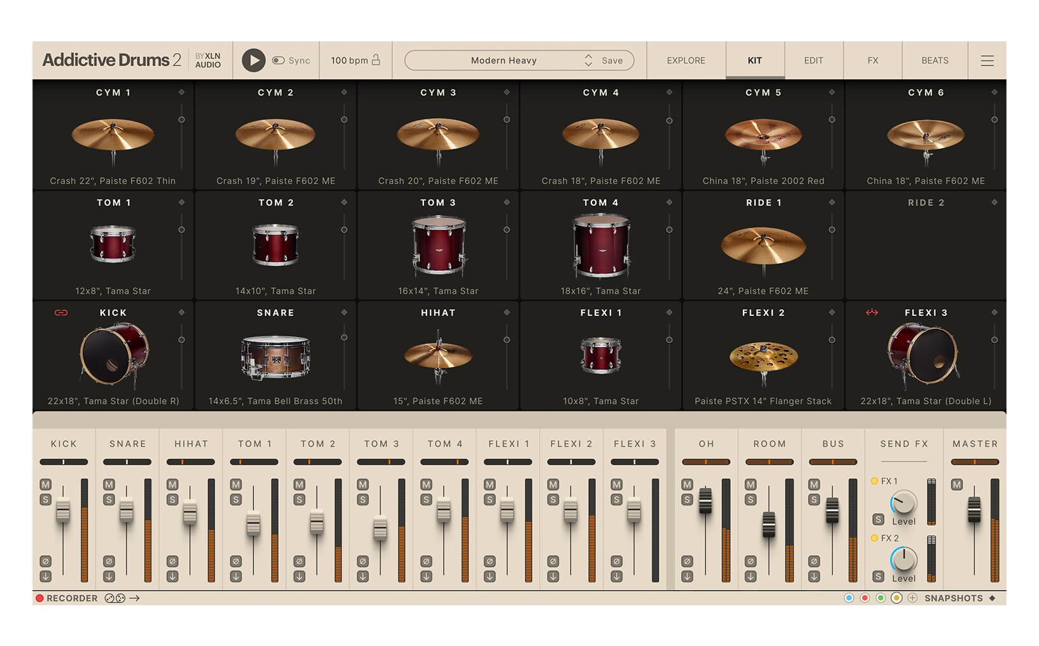Click the SNARE channel pan slider
This screenshot has height=646, width=1039.
point(127,462)
